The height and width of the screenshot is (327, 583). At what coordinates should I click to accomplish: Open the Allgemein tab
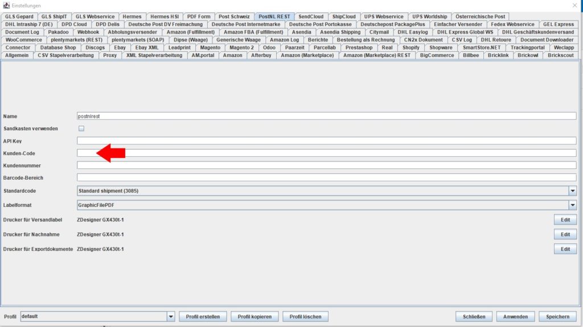click(17, 55)
